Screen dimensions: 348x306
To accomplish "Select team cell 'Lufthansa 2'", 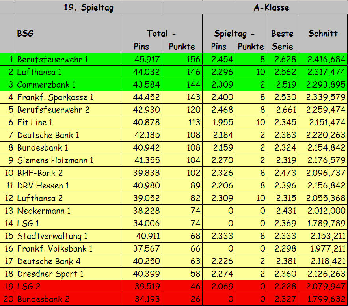I will tap(68, 198).
